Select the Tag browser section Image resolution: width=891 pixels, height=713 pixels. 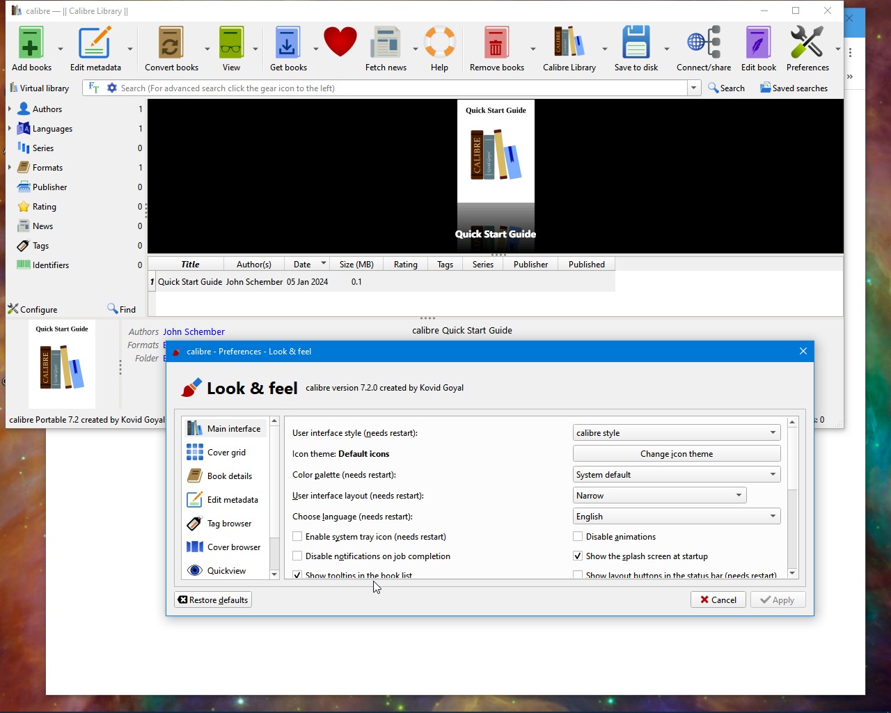tap(225, 524)
